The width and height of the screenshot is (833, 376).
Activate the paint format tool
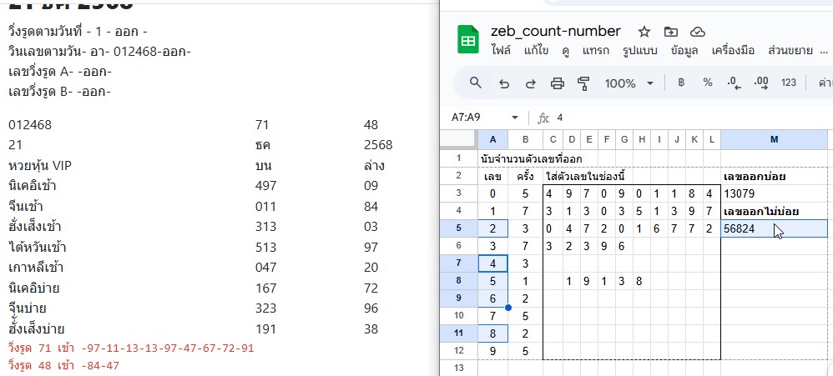coord(583,83)
